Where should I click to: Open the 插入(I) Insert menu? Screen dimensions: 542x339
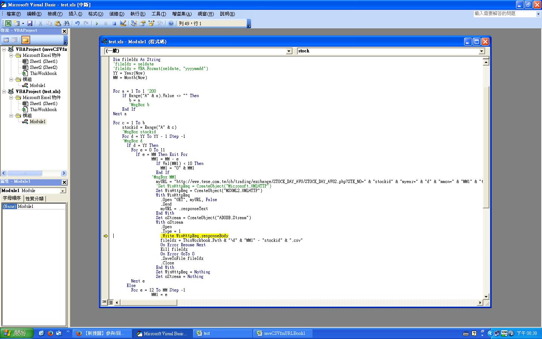coord(75,14)
